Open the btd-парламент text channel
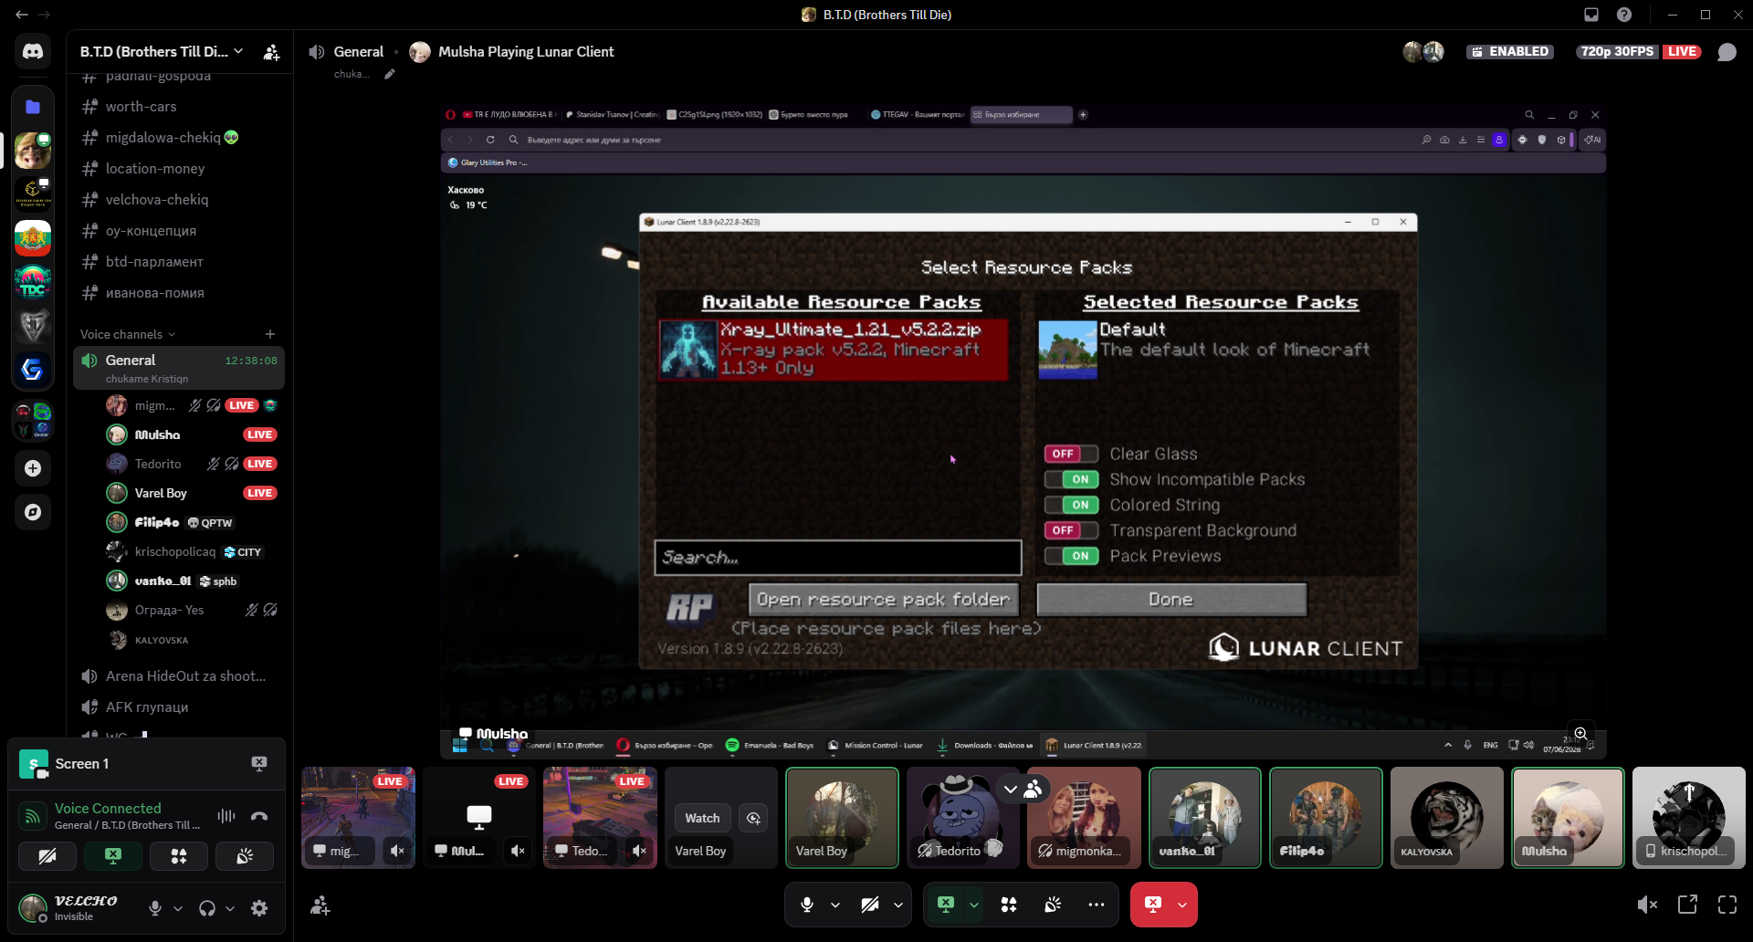Image resolution: width=1753 pixels, height=942 pixels. coord(179,262)
